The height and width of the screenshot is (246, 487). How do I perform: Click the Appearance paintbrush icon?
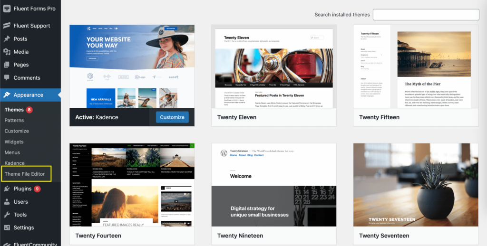[7, 95]
